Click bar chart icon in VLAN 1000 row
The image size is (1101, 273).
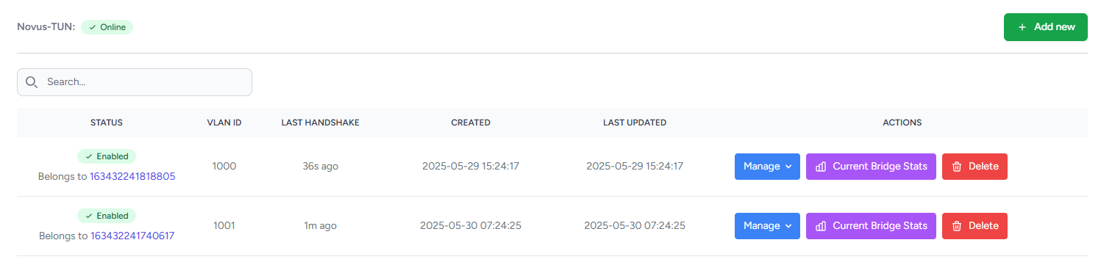click(822, 167)
